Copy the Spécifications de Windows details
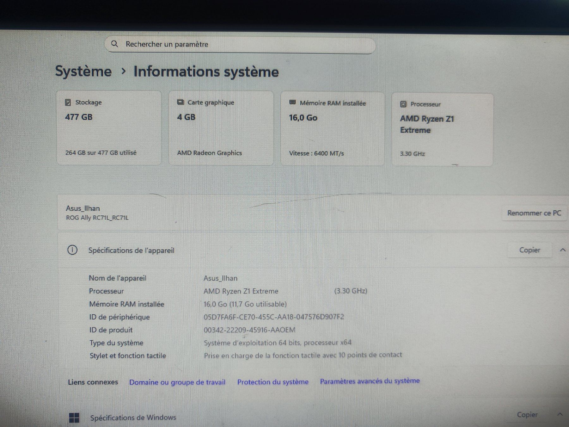569x427 pixels. pyautogui.click(x=527, y=415)
